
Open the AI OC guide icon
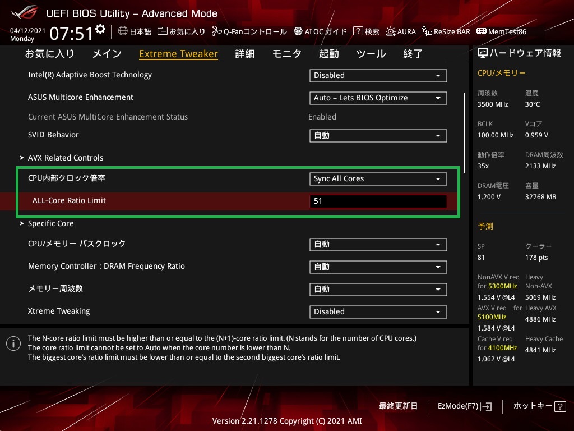(298, 31)
